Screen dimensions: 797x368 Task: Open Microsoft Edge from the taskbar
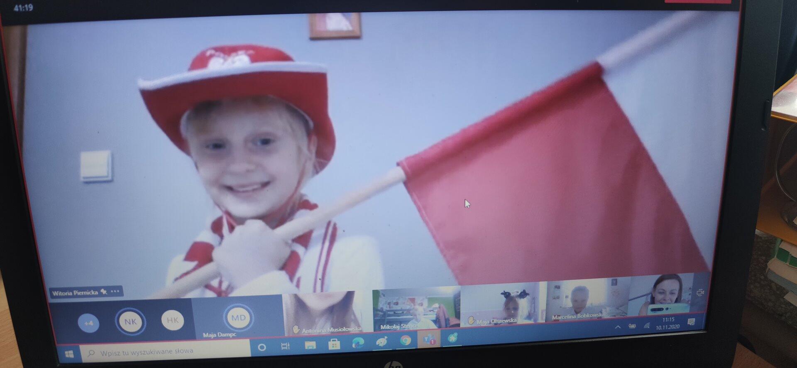[x=358, y=342]
